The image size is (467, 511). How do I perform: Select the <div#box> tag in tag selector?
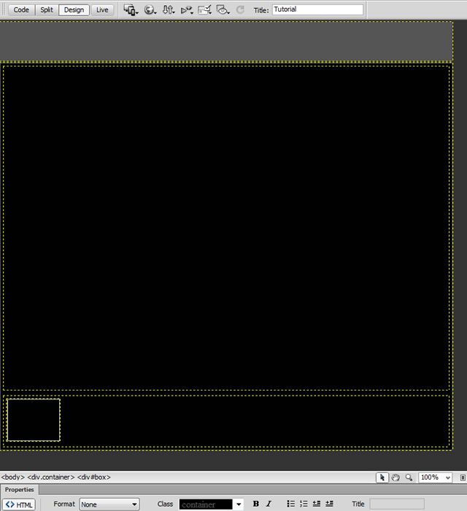pyautogui.click(x=94, y=477)
